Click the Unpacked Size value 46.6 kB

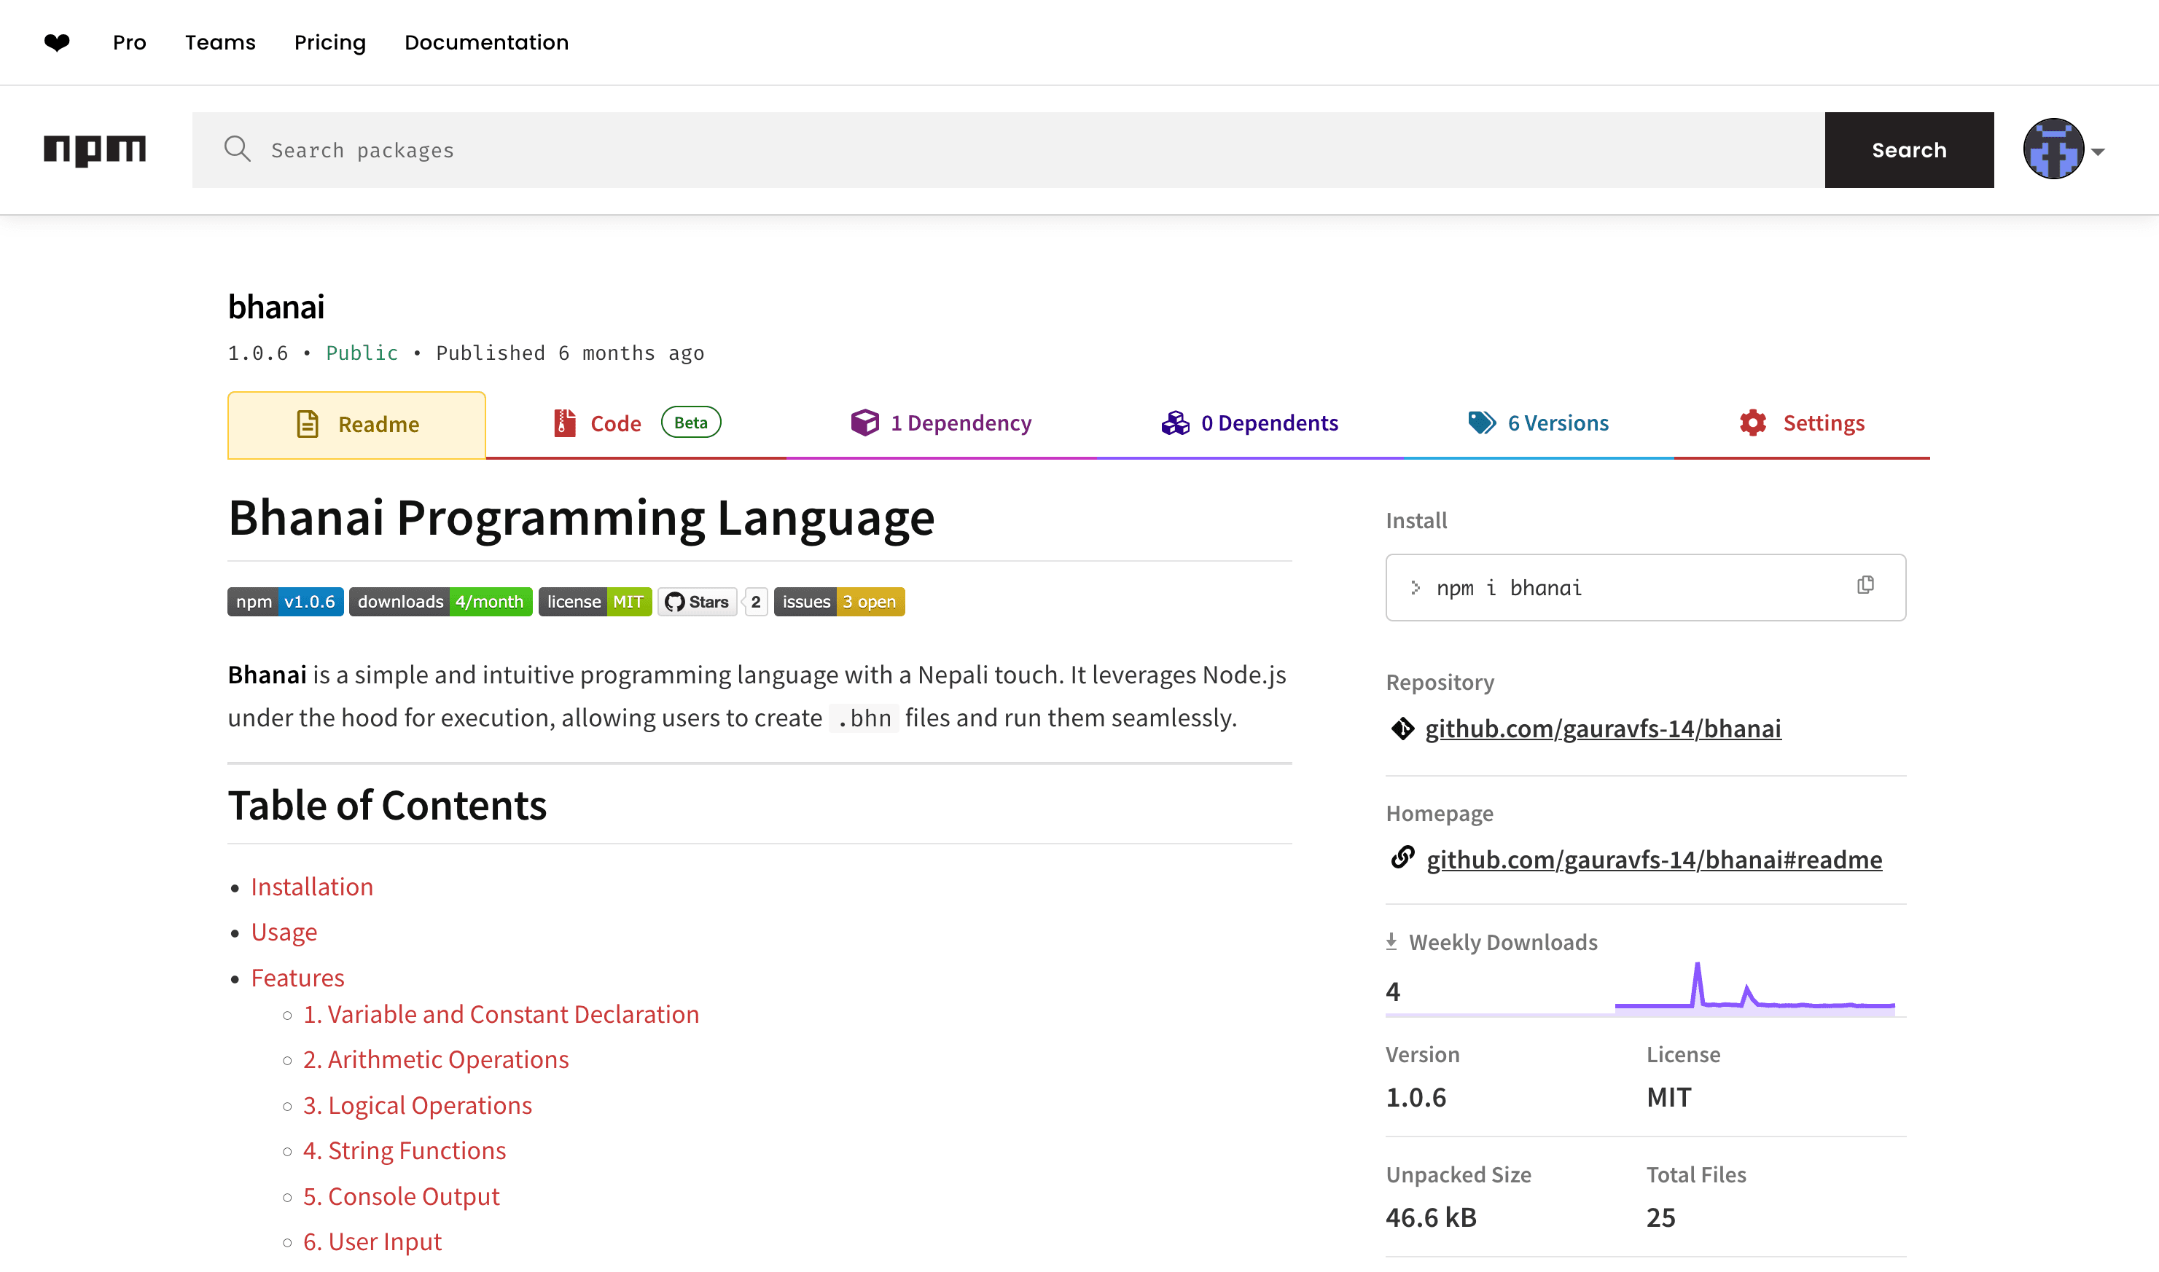[1431, 1217]
